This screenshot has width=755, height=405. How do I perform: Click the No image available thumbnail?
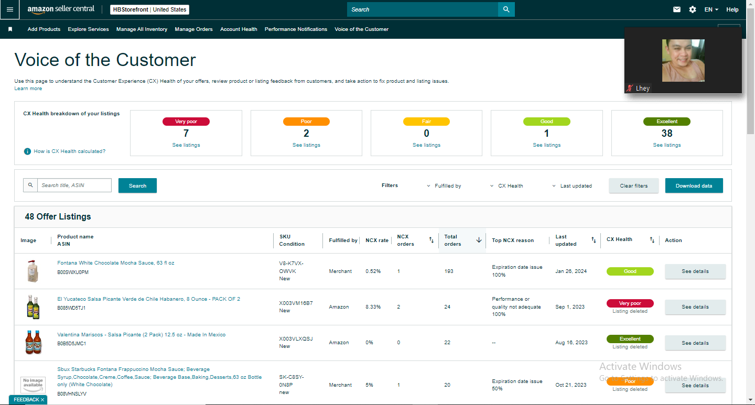[33, 385]
